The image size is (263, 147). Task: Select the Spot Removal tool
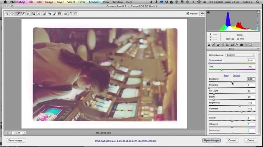pyautogui.click(x=44, y=13)
